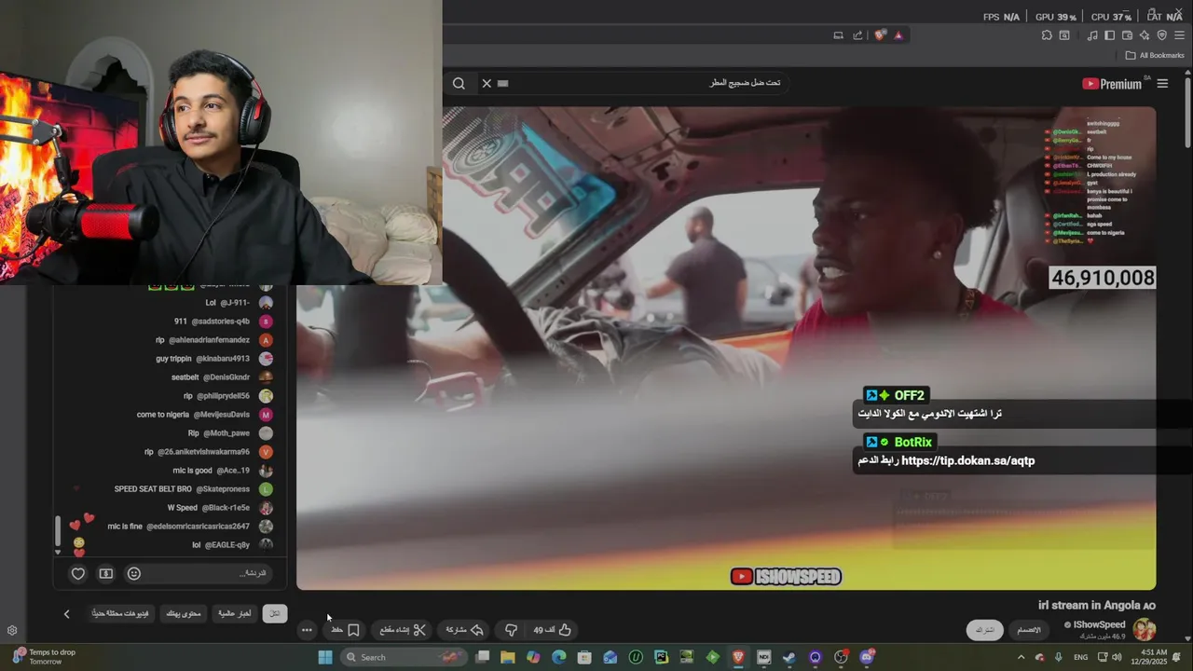The width and height of the screenshot is (1193, 671).
Task: Open the Leo AI sparkle icon
Action: point(1145,35)
